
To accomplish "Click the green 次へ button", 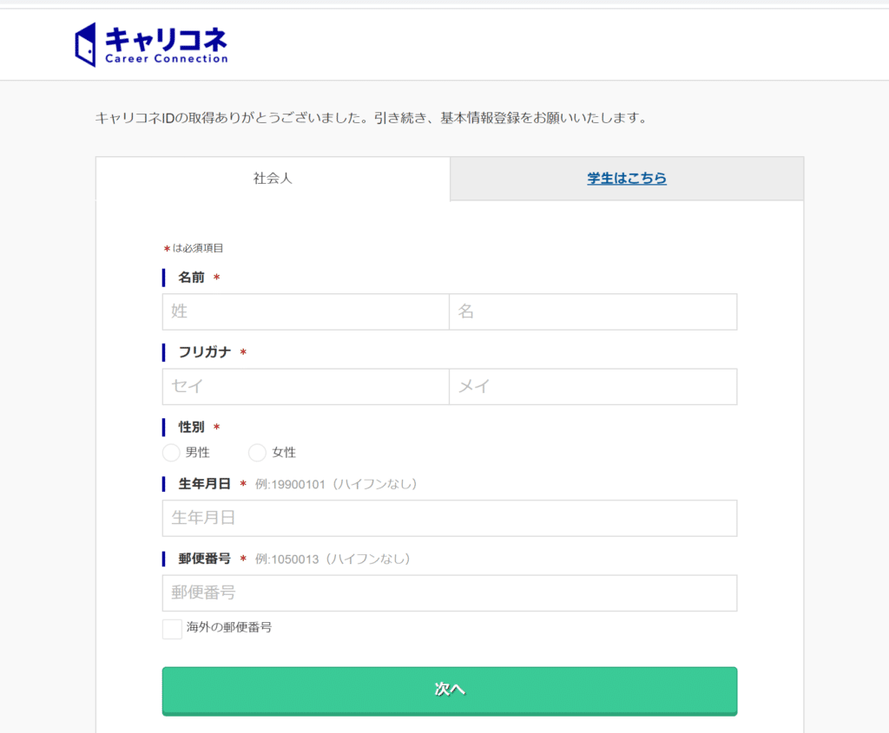I will 450,691.
